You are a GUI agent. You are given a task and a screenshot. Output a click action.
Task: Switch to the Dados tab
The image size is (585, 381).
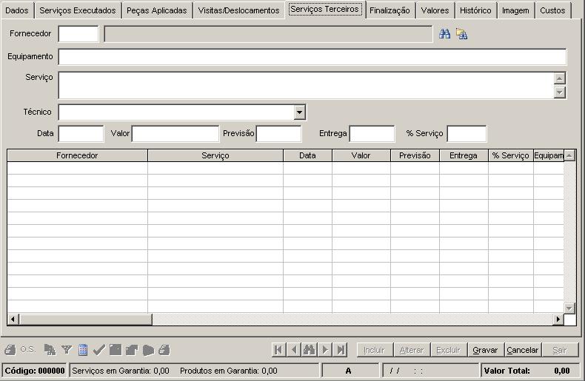17,10
